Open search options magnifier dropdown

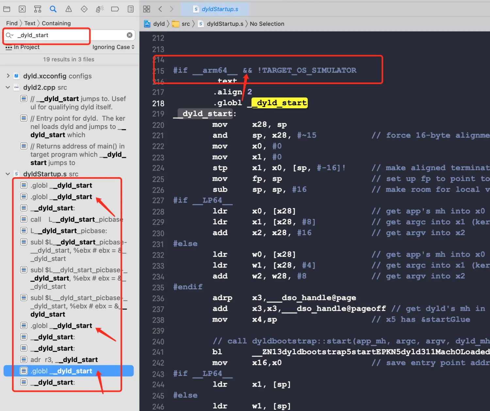pyautogui.click(x=10, y=35)
